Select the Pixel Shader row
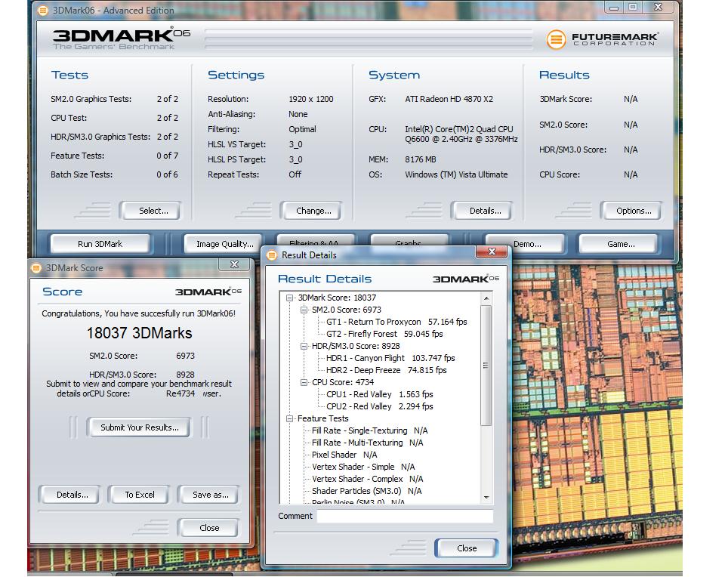The height and width of the screenshot is (577, 725). pyautogui.click(x=344, y=455)
